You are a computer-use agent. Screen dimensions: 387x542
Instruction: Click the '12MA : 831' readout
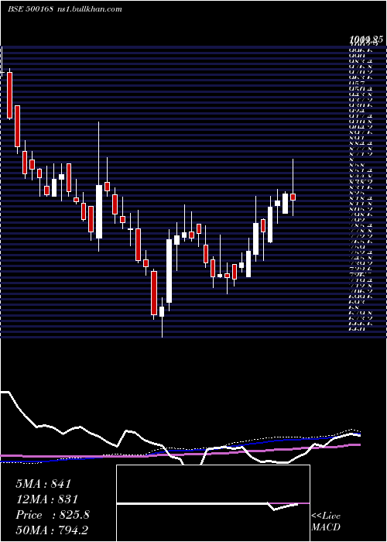point(46,499)
